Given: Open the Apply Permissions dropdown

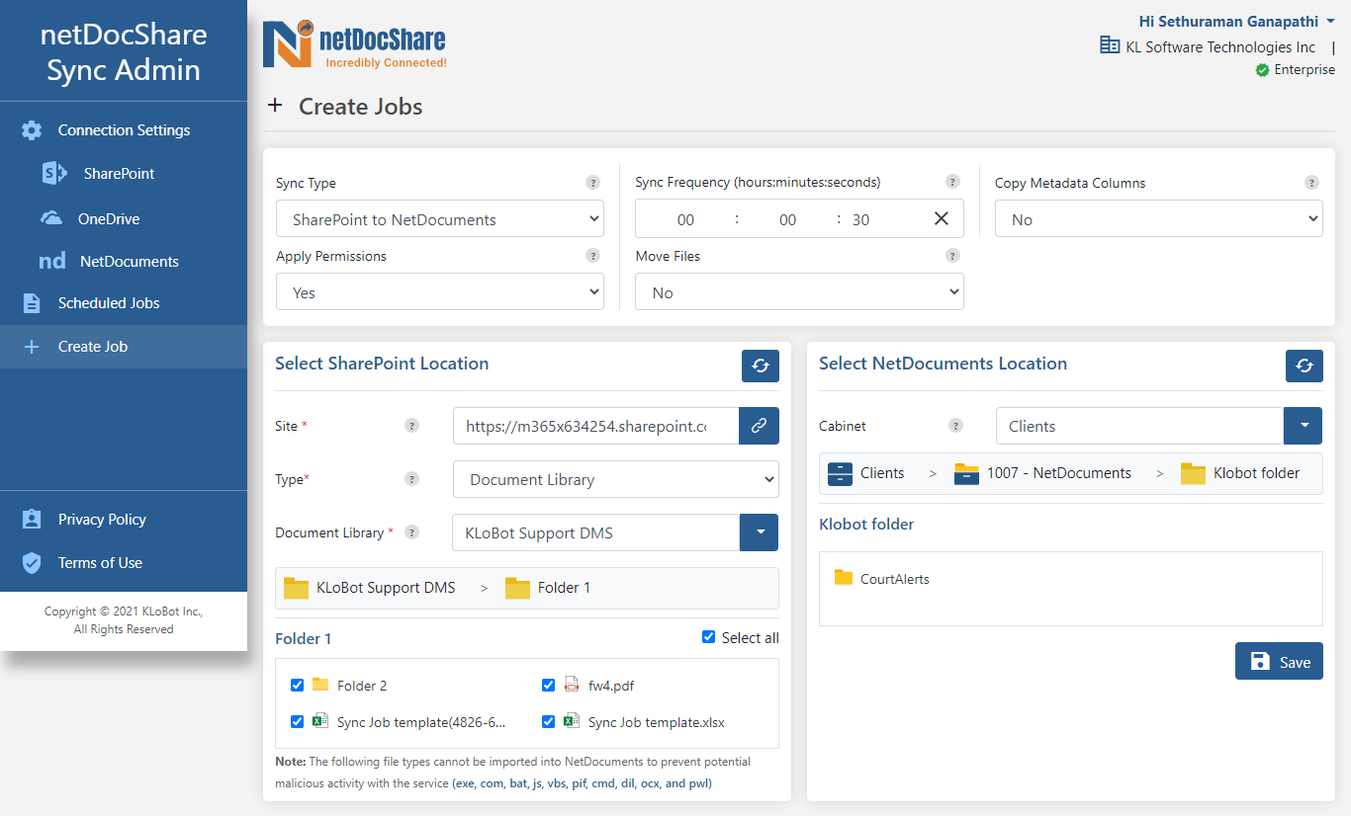Looking at the screenshot, I should point(440,292).
